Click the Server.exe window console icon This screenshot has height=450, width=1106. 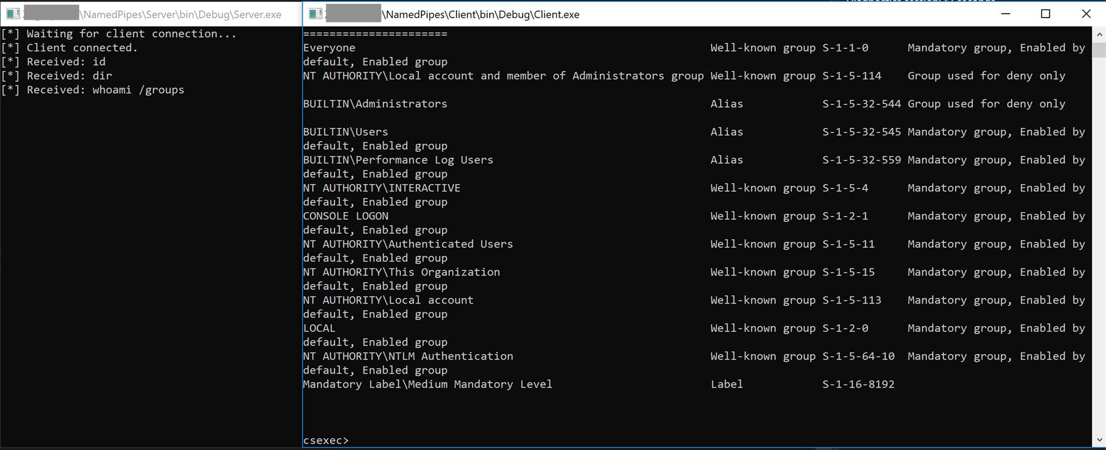[x=13, y=14]
